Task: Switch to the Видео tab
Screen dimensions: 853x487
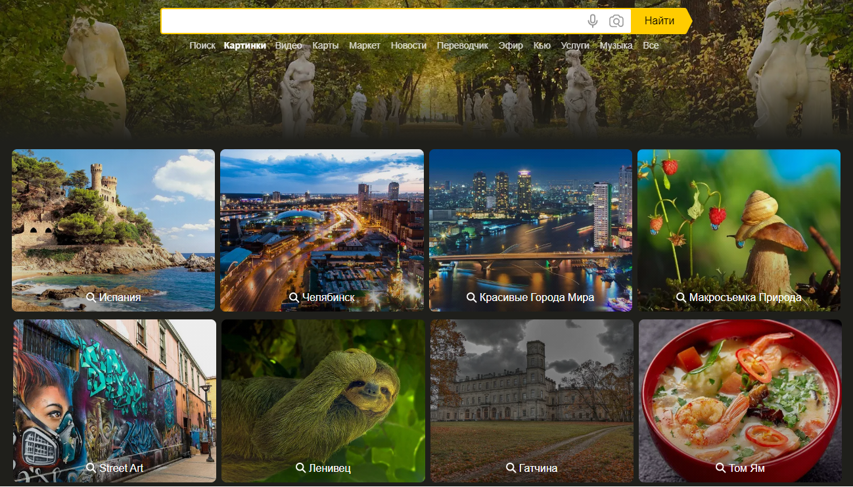Action: pos(288,45)
